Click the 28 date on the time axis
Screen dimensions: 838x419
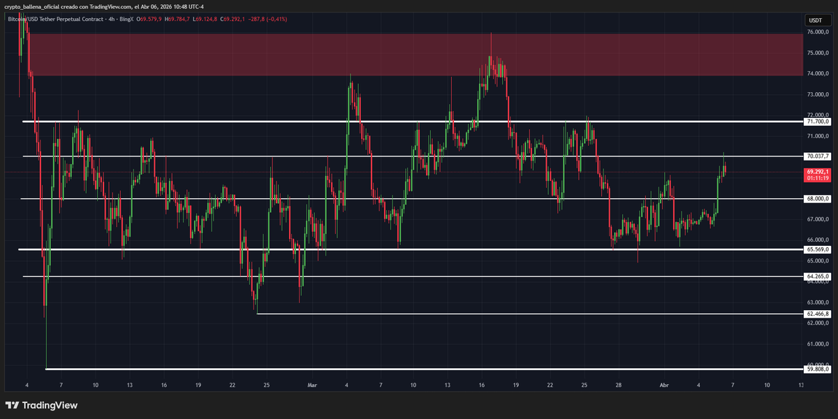pos(619,385)
